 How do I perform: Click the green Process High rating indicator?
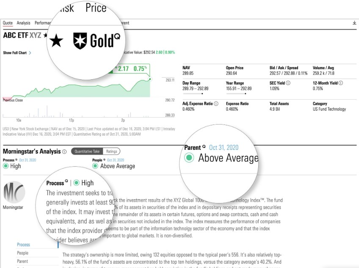6,166
